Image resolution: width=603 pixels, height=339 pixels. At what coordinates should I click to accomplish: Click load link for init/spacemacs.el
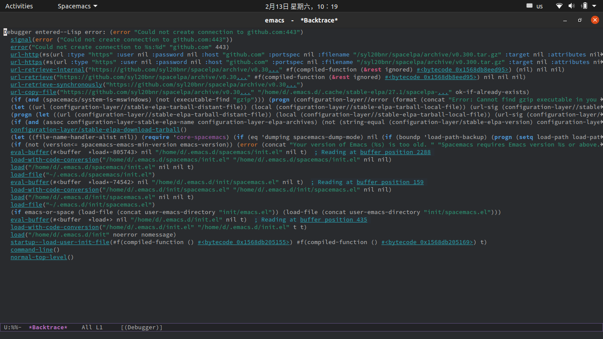[18, 197]
